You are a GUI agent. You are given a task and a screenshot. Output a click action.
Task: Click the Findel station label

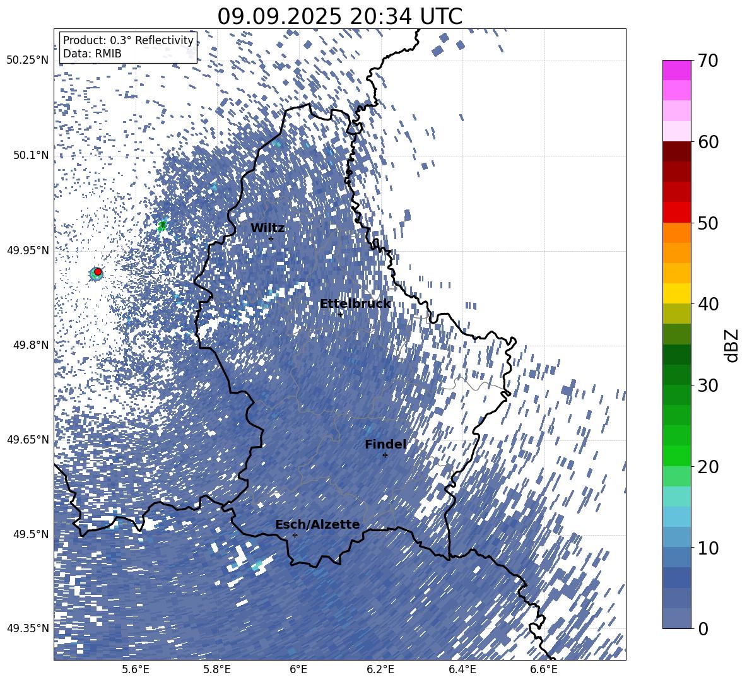pos(385,444)
